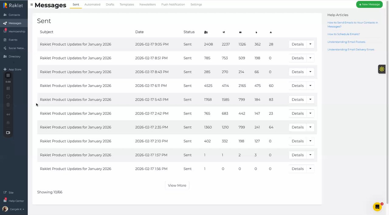Go to the Push Notification tab
The width and height of the screenshot is (389, 215).
pyautogui.click(x=173, y=5)
